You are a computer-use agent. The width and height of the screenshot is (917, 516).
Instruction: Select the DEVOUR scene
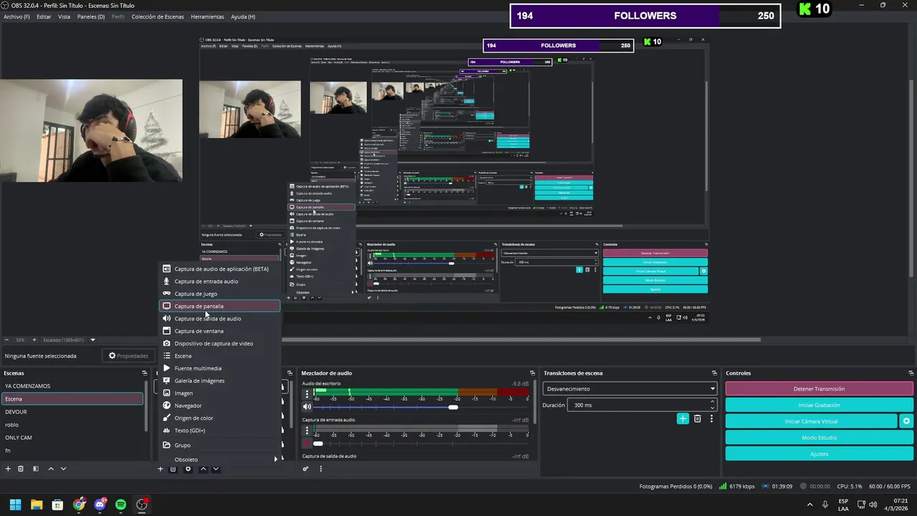72,412
